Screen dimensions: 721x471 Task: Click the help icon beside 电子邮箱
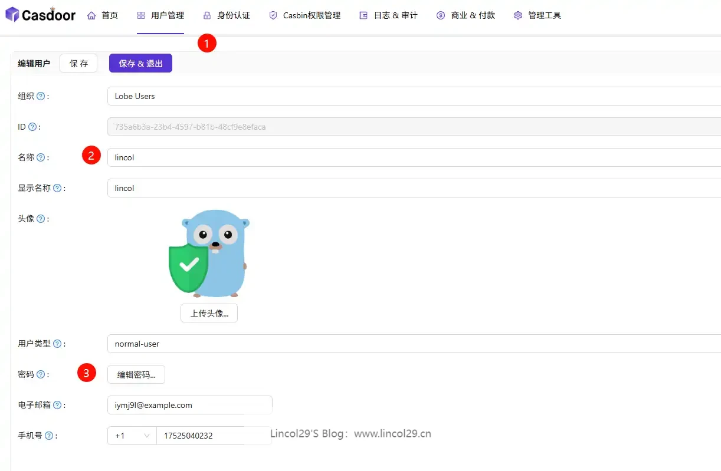click(57, 405)
